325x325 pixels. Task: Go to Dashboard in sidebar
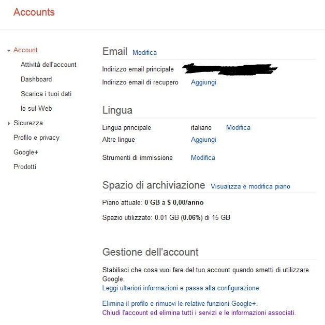pyautogui.click(x=36, y=79)
